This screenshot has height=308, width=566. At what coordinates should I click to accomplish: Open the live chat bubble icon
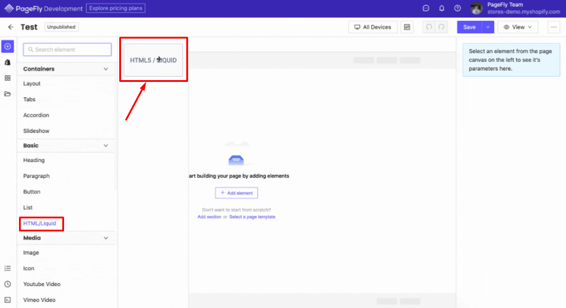click(425, 8)
